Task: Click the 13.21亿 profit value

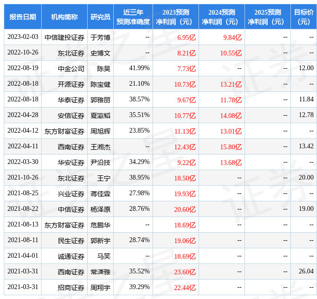Action: point(231,84)
